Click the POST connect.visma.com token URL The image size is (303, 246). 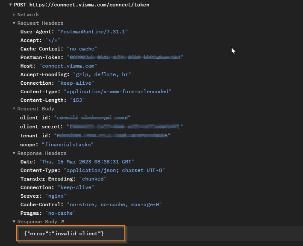[89, 5]
